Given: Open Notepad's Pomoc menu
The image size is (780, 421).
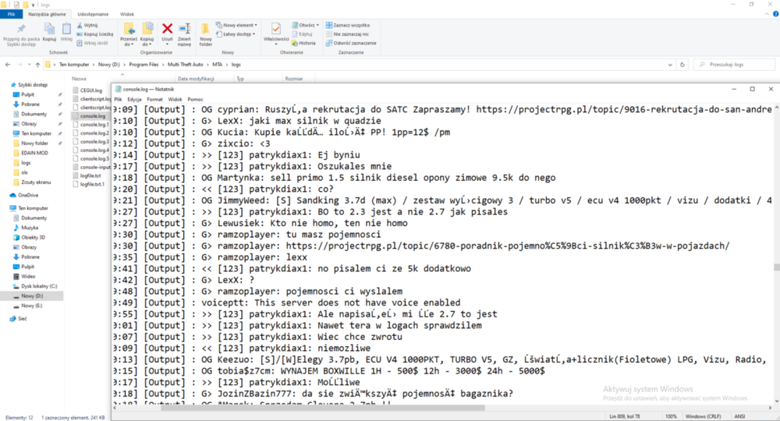Looking at the screenshot, I should tap(196, 100).
